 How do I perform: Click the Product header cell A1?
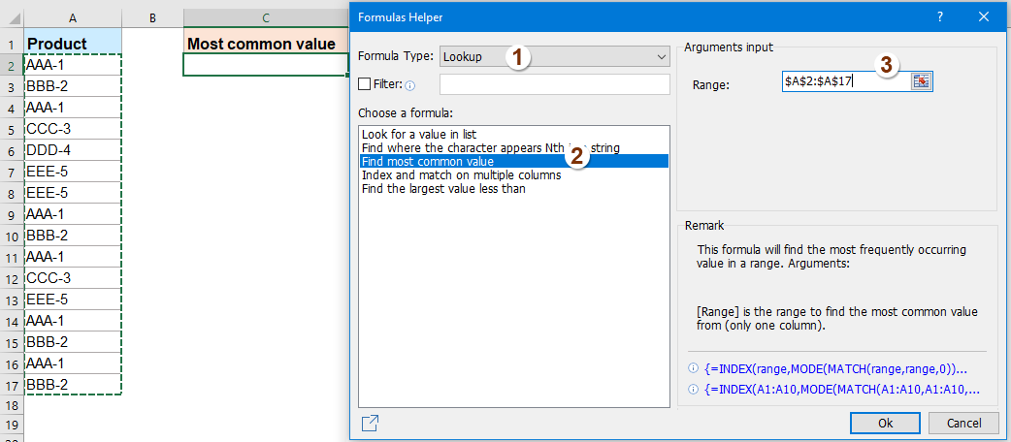click(x=74, y=44)
